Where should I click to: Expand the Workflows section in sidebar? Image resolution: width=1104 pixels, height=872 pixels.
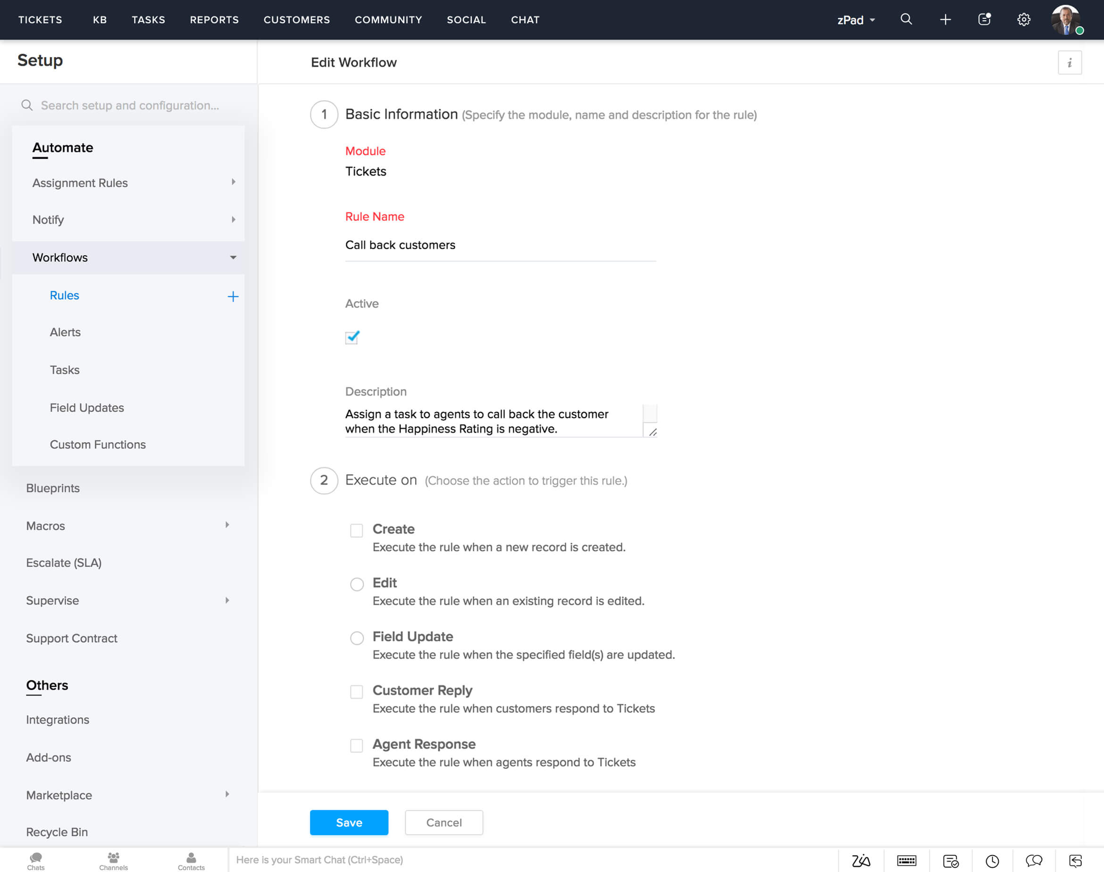click(x=232, y=257)
